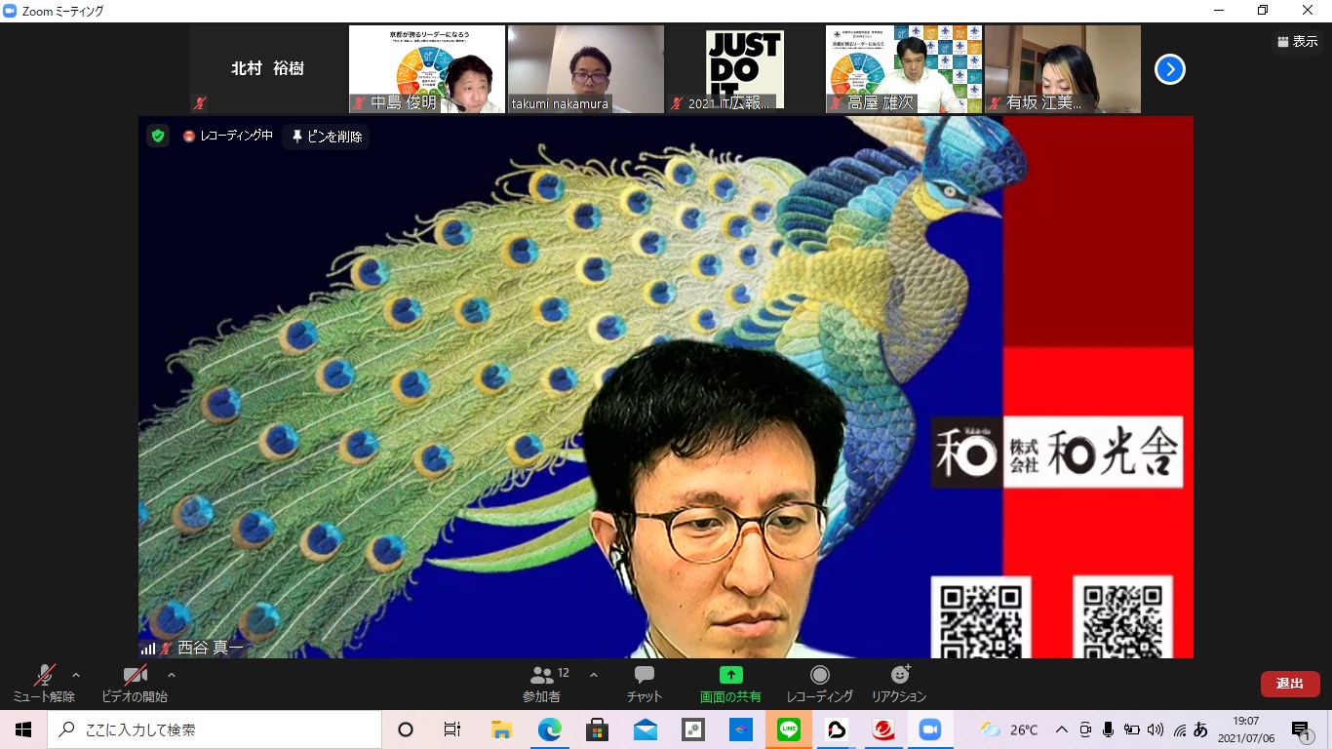Open Mail app from taskbar
The height and width of the screenshot is (749, 1332).
pos(646,729)
